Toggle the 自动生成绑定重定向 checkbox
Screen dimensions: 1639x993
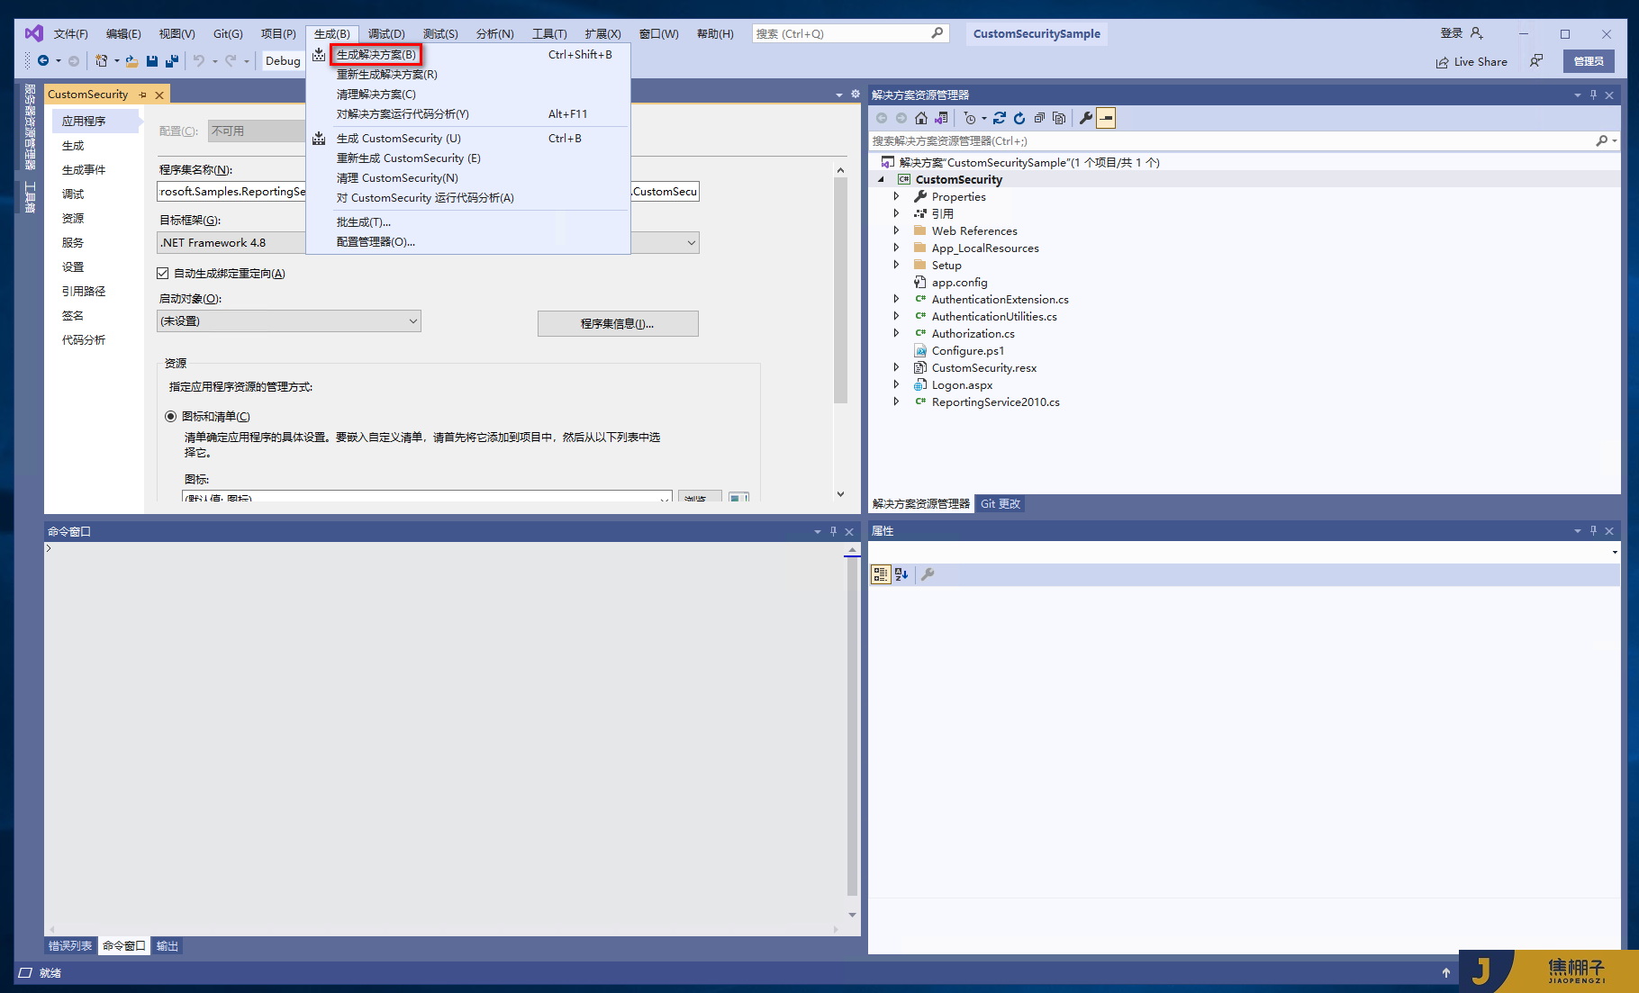163,273
